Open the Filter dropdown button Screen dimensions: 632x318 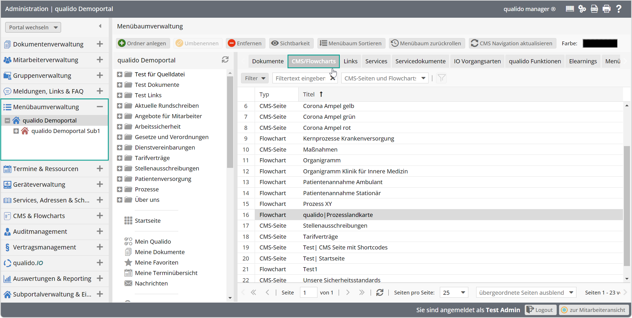pos(255,78)
